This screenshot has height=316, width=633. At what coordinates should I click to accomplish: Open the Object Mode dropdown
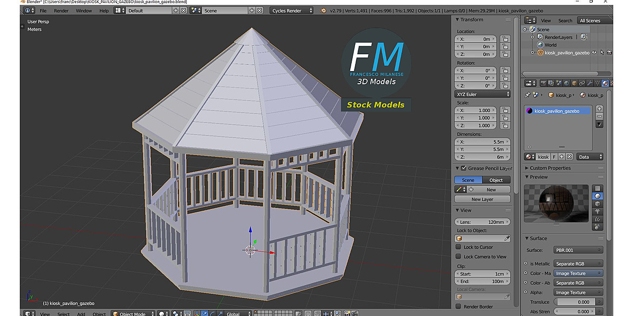pyautogui.click(x=133, y=313)
